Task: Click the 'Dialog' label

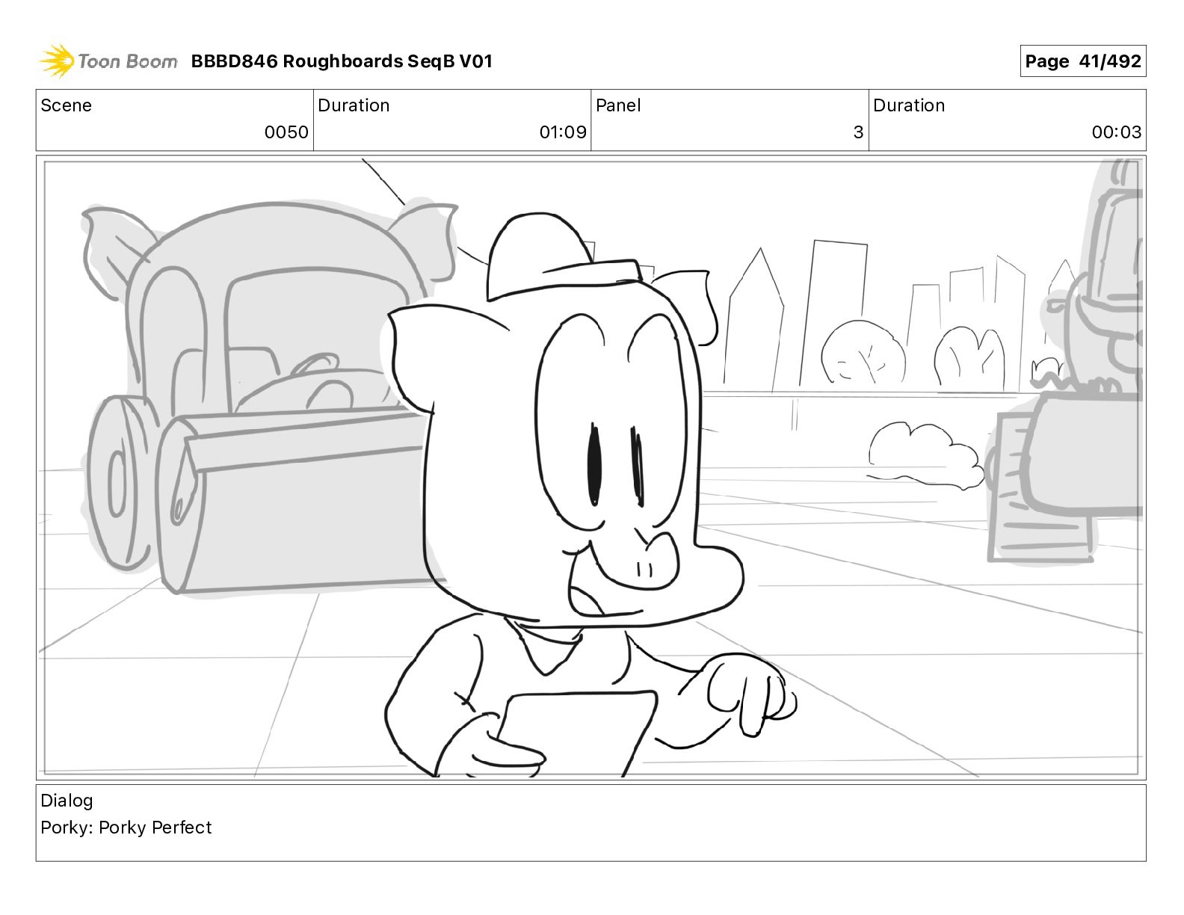Action: (67, 801)
